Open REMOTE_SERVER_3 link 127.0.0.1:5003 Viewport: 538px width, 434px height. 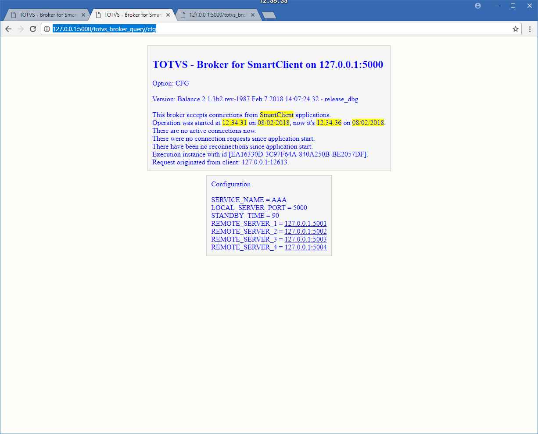[x=305, y=239]
